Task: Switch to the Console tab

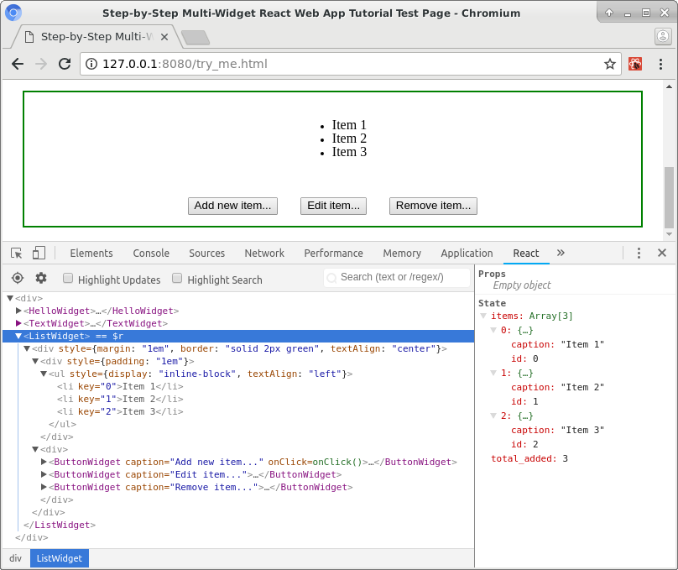Action: tap(151, 253)
